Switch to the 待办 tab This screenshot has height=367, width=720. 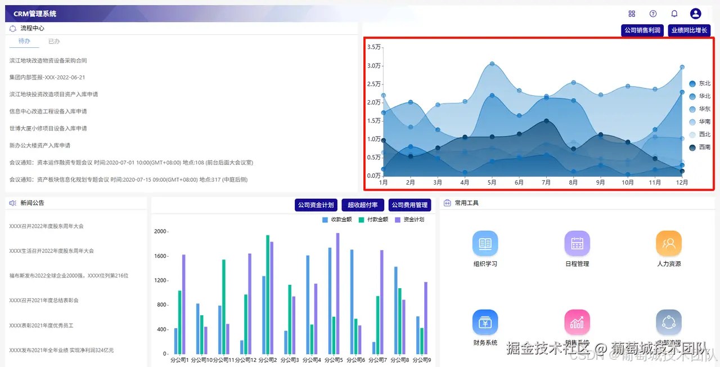[24, 41]
